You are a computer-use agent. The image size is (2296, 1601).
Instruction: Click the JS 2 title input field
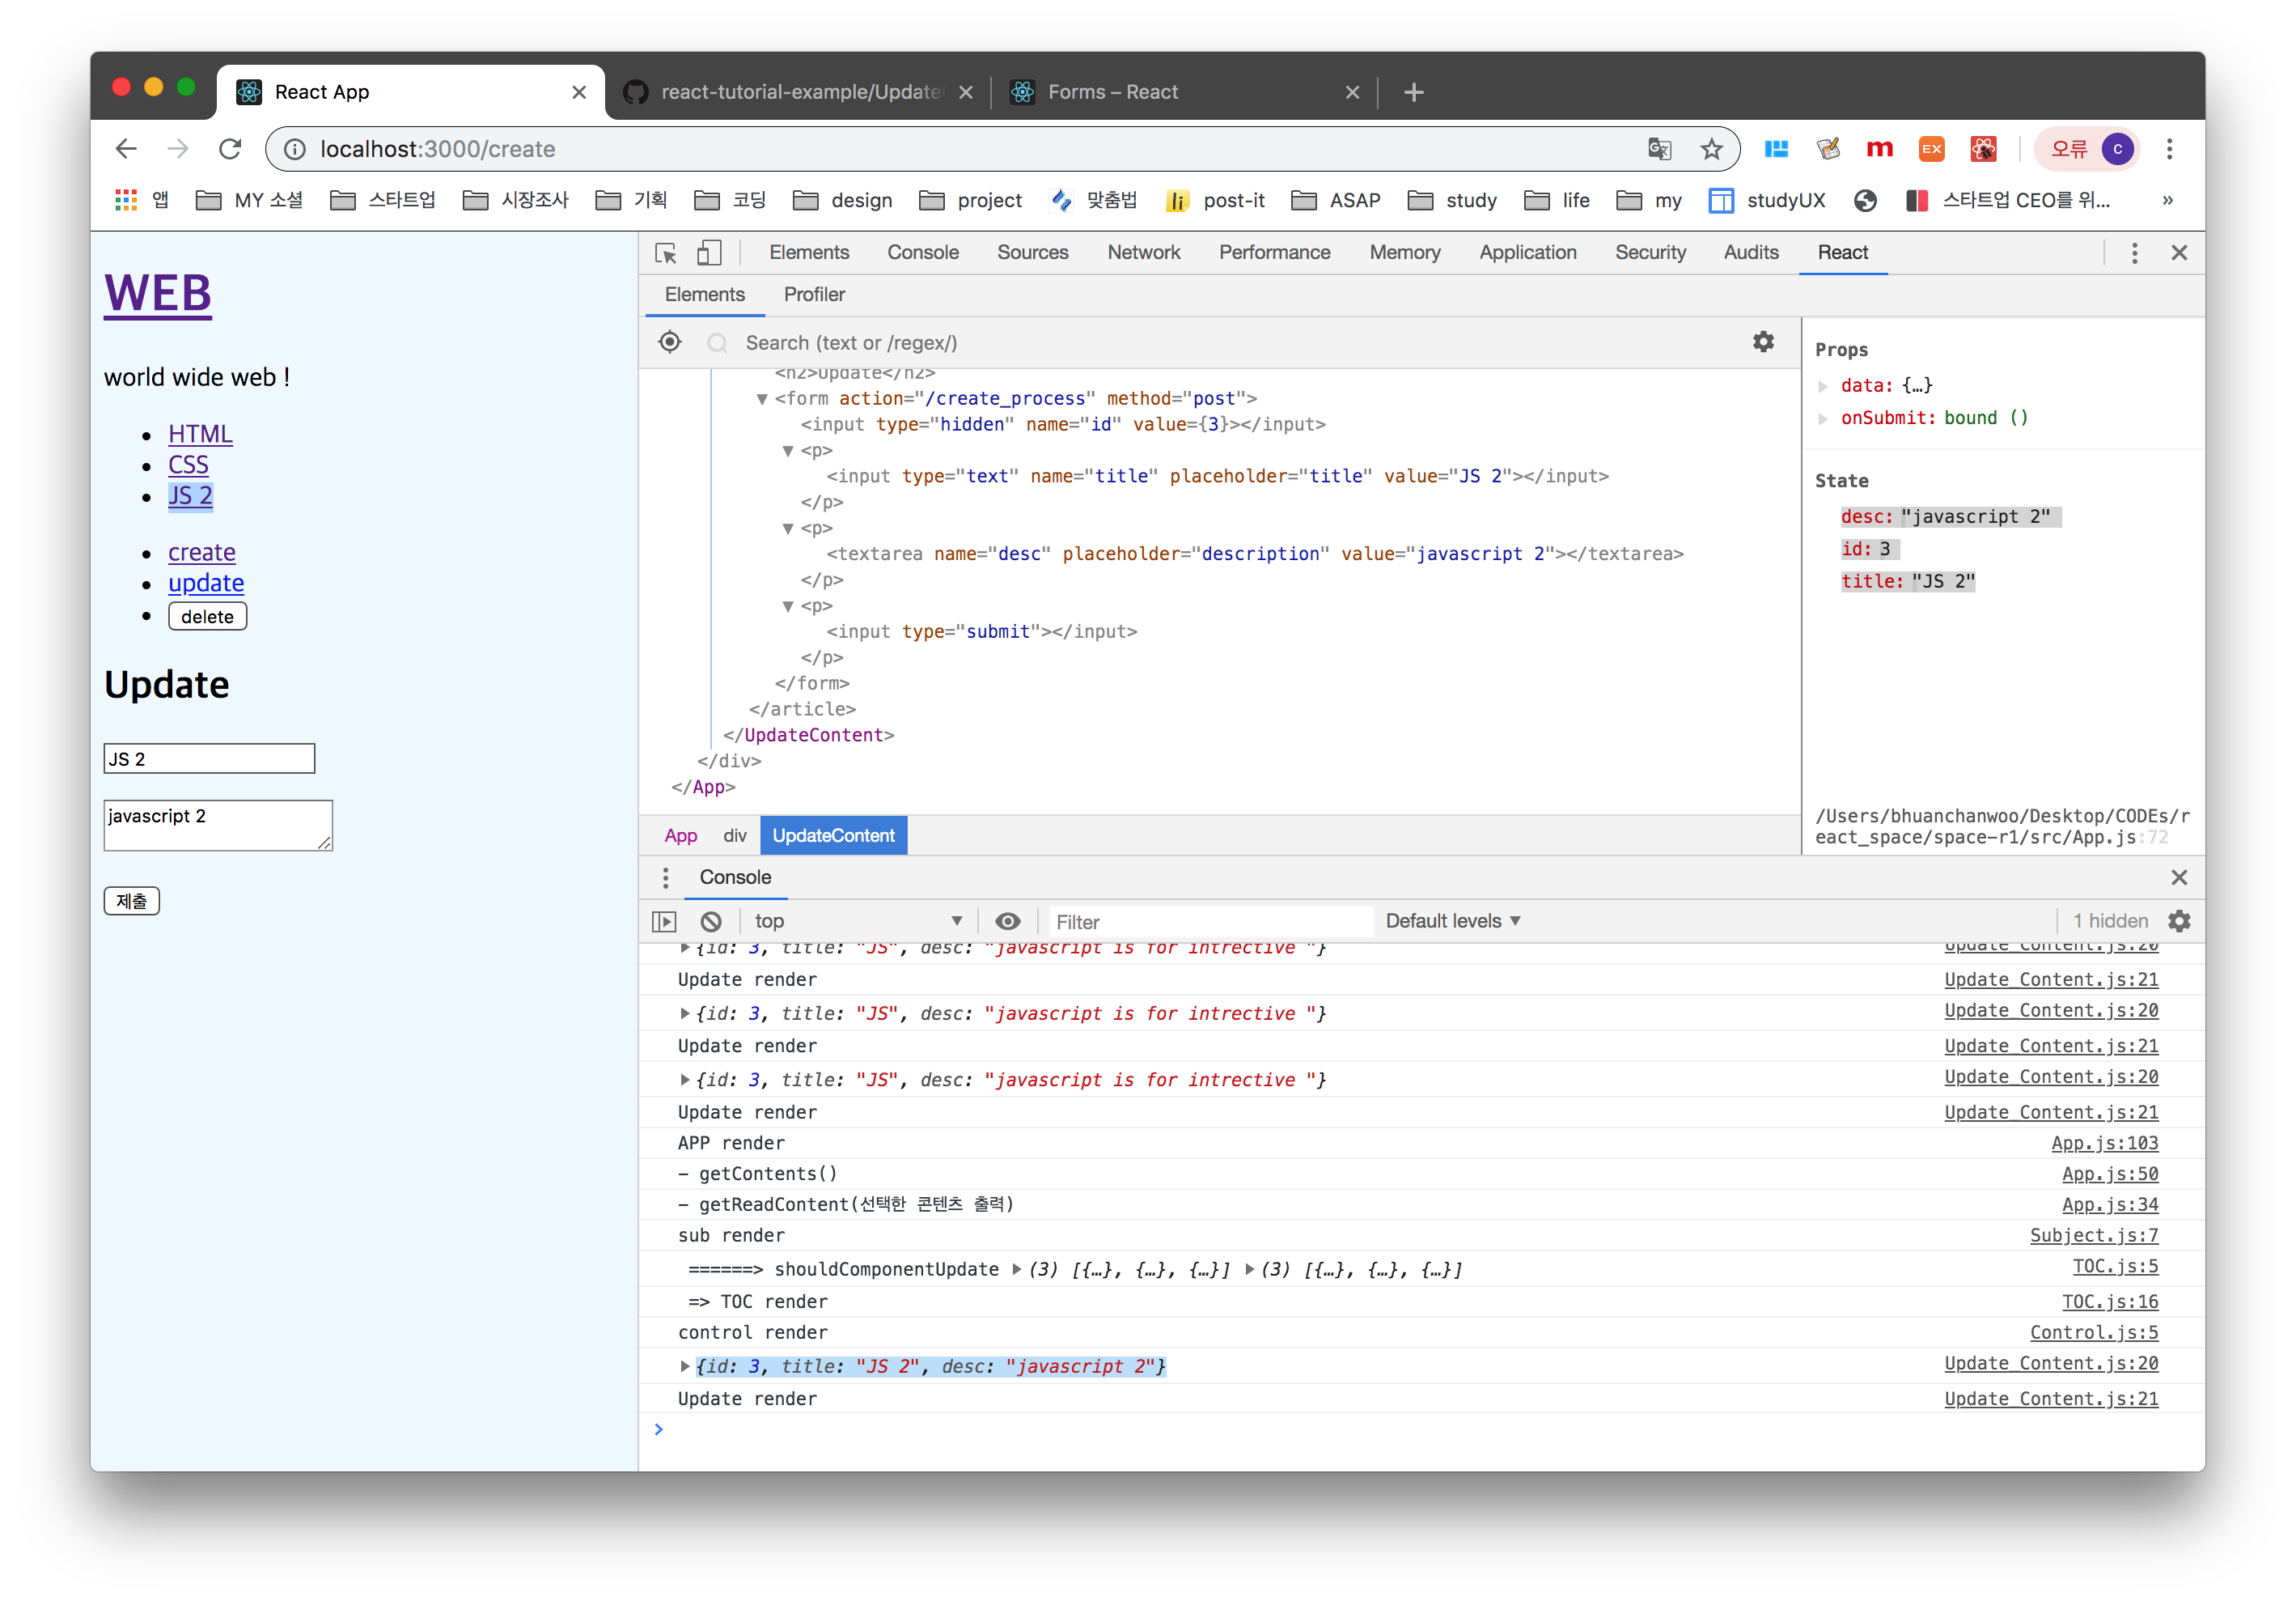[x=209, y=758]
